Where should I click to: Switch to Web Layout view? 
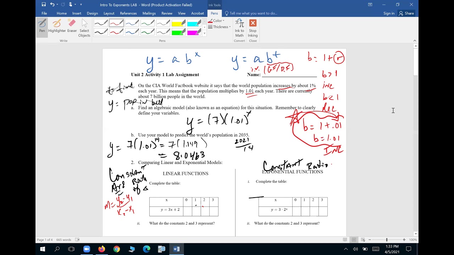363,240
